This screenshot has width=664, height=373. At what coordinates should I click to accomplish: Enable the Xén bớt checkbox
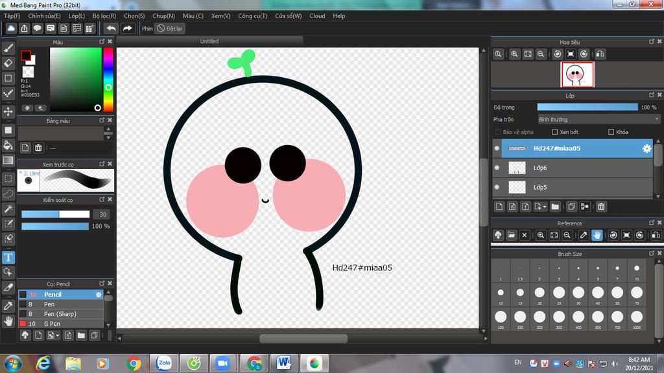[x=554, y=132]
